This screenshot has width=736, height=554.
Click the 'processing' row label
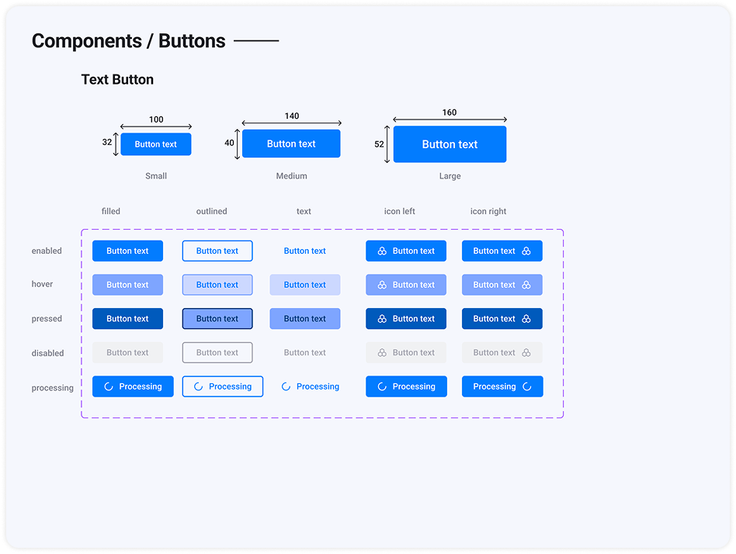click(x=53, y=388)
